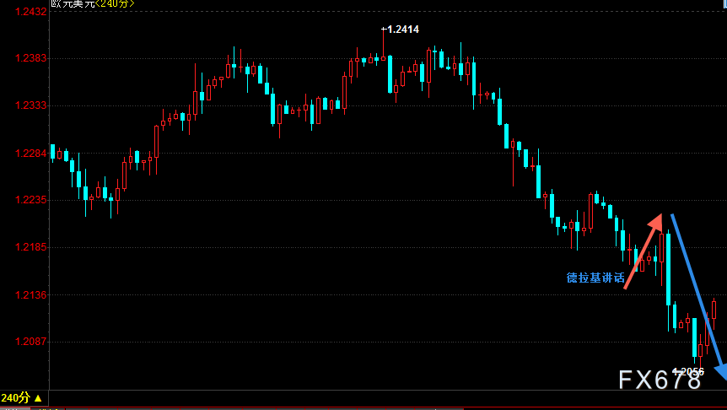The width and height of the screenshot is (727, 410).
Task: Click the 德拉基讲话 annotation text
Action: (595, 278)
